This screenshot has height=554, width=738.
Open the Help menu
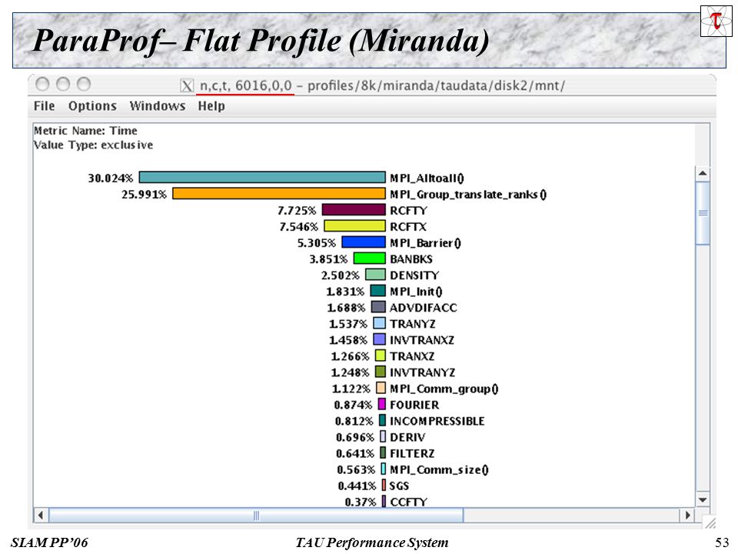[211, 106]
